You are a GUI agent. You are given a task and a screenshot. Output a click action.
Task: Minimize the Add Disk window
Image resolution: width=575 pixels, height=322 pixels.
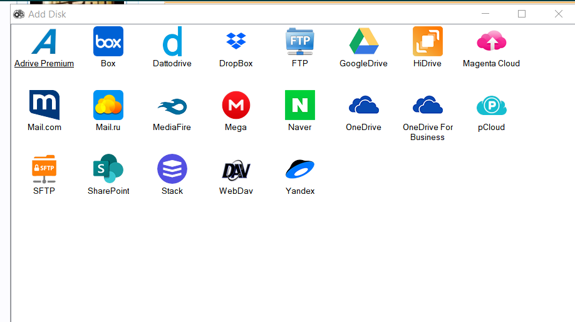[x=485, y=14]
